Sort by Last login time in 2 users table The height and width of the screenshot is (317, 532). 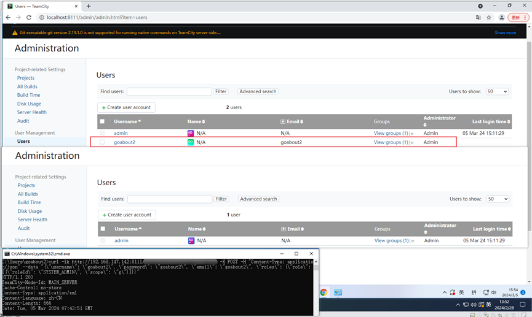click(491, 121)
